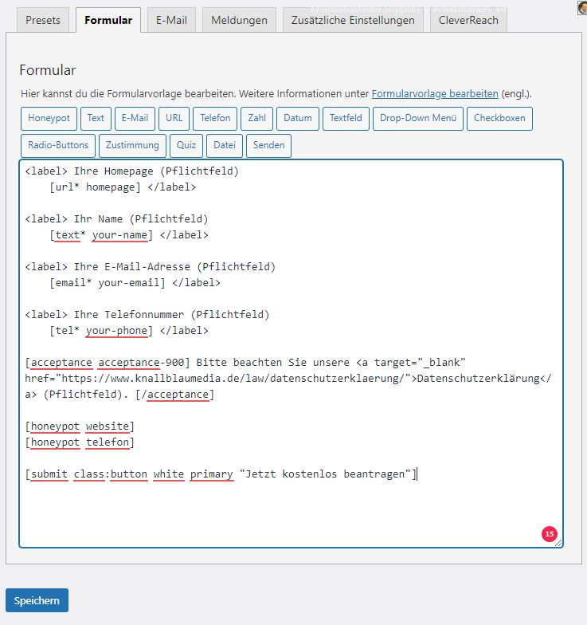
Task: Insert a URL field tag
Action: (174, 118)
